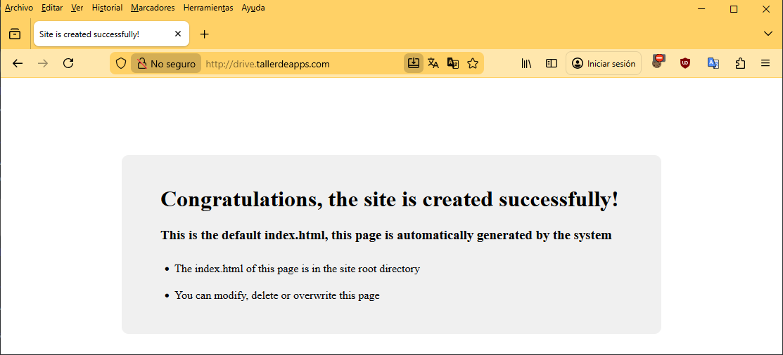The height and width of the screenshot is (355, 783).
Task: Click the cookie blocker extension icon
Action: [x=658, y=62]
